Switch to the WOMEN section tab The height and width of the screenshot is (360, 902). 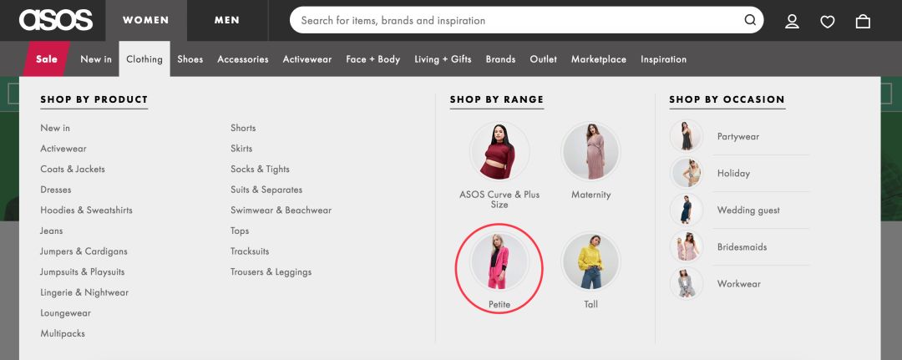click(x=146, y=20)
